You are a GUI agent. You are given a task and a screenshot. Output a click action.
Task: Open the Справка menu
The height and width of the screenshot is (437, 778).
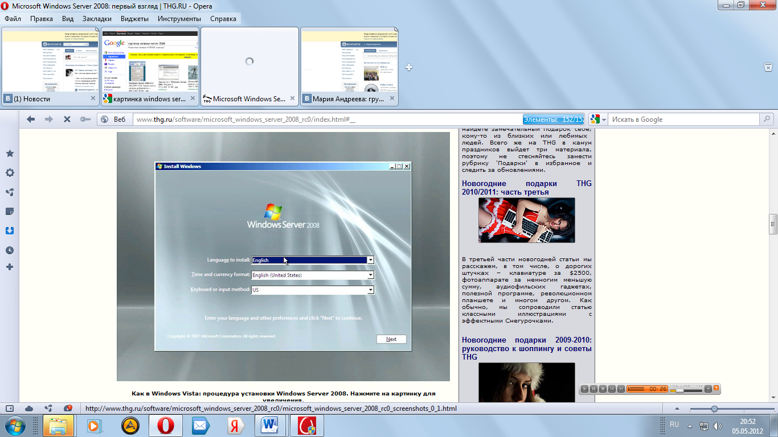(x=223, y=18)
